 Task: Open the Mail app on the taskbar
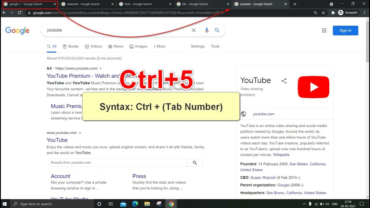click(123, 204)
